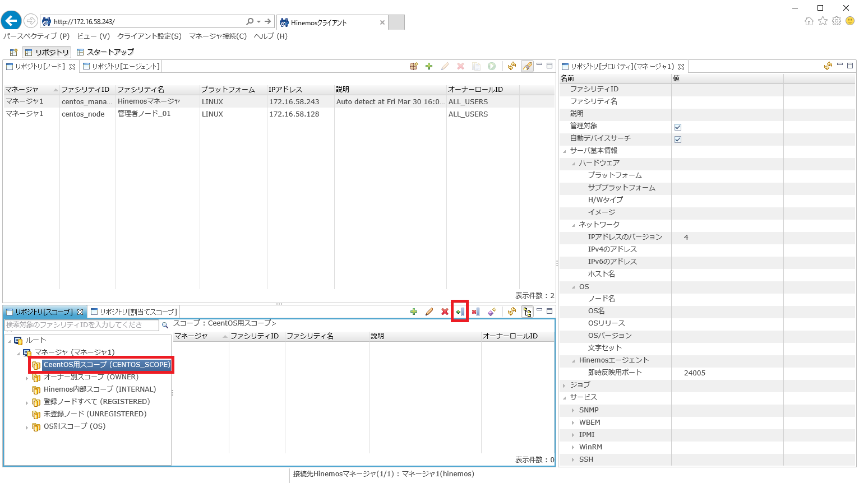Click the browser back arrow button

pyautogui.click(x=11, y=21)
